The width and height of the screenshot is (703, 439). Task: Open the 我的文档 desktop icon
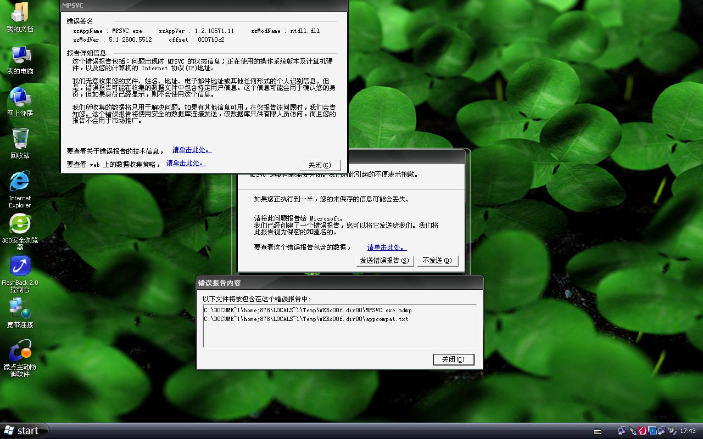(20, 16)
